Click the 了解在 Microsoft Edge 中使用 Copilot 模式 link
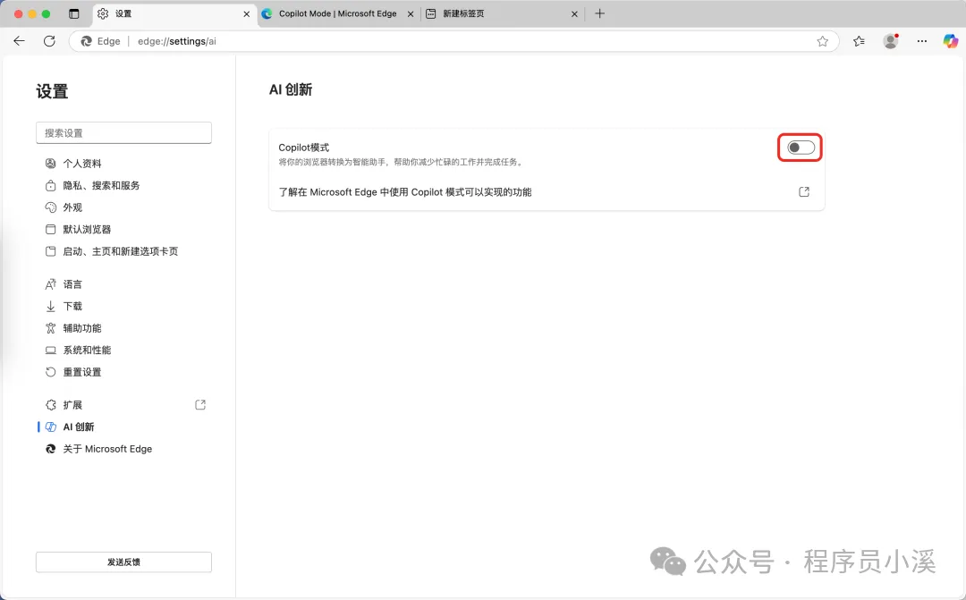The width and height of the screenshot is (966, 600). click(405, 192)
